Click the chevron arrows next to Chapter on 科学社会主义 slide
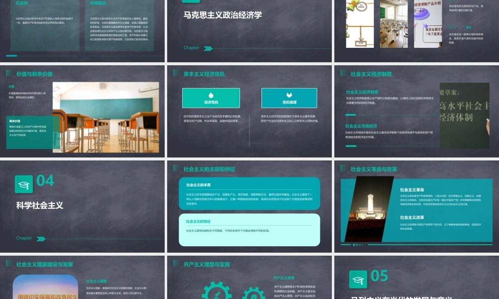The width and height of the screenshot is (499, 299). (41, 239)
